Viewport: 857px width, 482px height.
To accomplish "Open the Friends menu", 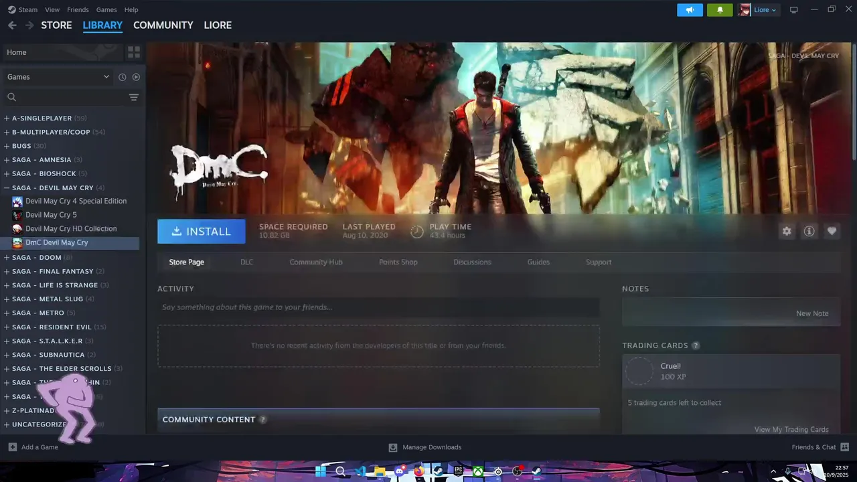I will point(78,10).
